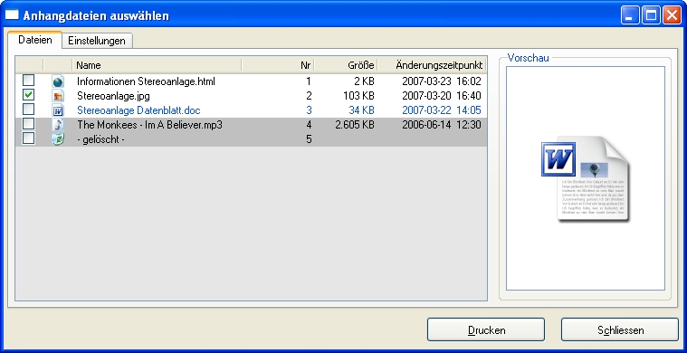Click the Word icon beside Stereoanlage Datenblatt.doc
Viewport: 687px width, 353px height.
point(58,110)
